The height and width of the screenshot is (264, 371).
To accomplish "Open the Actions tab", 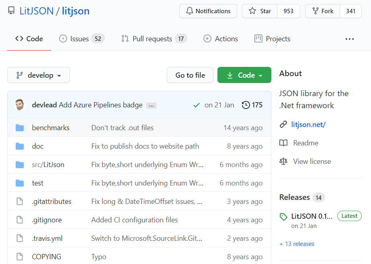I will pyautogui.click(x=221, y=38).
